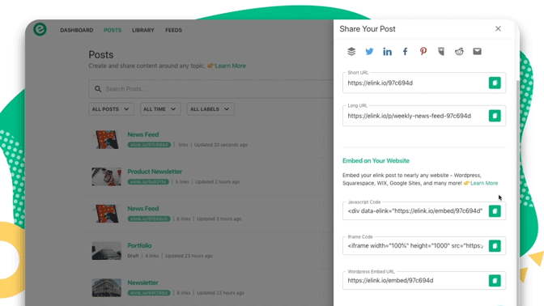The image size is (544, 306).
Task: Open the Portfolio post
Action: click(139, 245)
